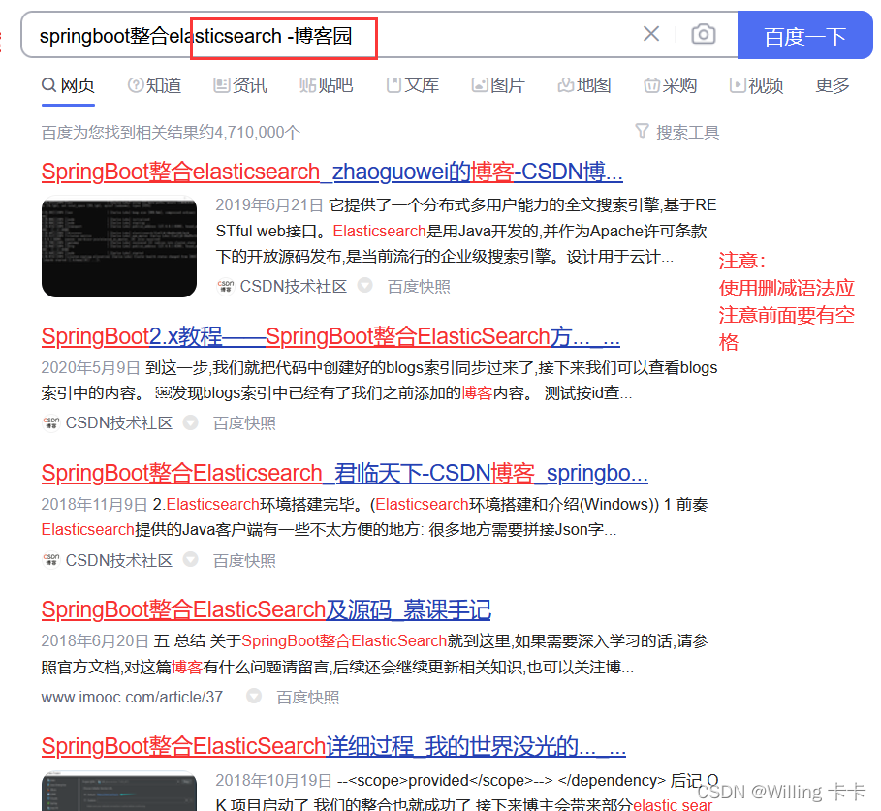881x811 pixels.
Task: Switch to the 知道 tab
Action: 154,85
